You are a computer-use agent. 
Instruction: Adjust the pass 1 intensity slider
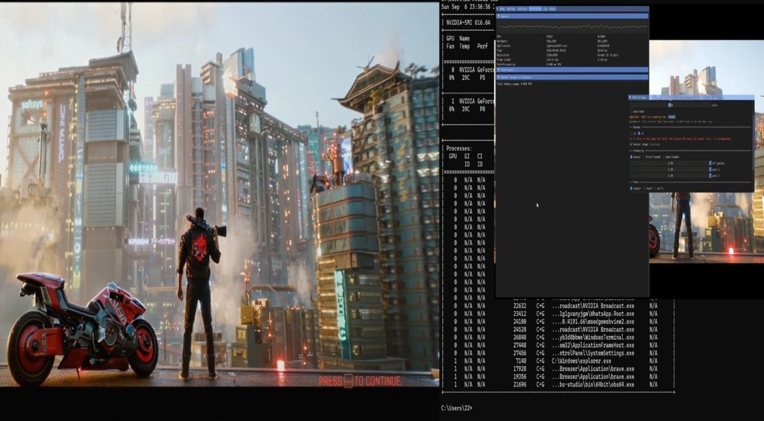coord(670,169)
